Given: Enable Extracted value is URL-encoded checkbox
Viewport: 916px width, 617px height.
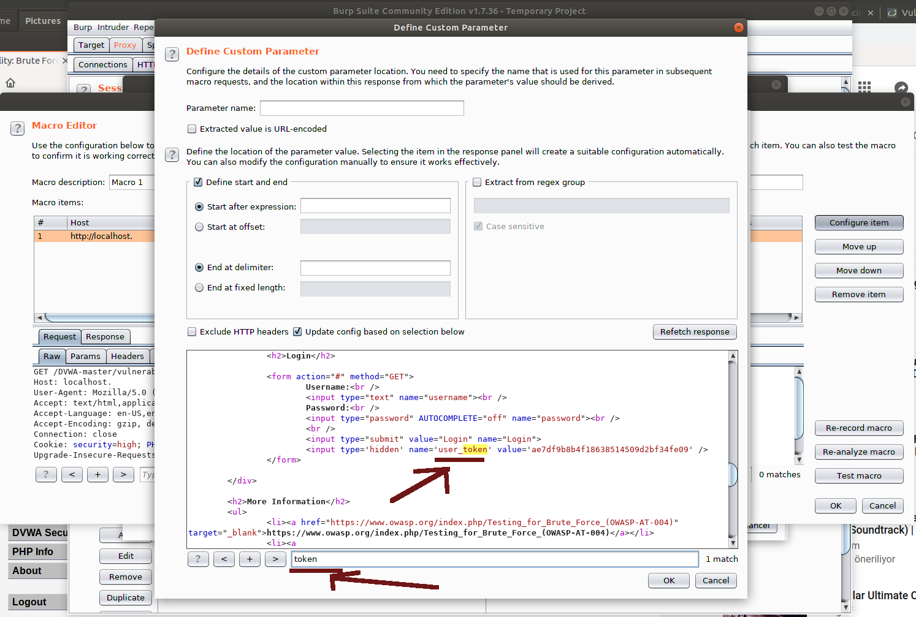Looking at the screenshot, I should tap(192, 129).
